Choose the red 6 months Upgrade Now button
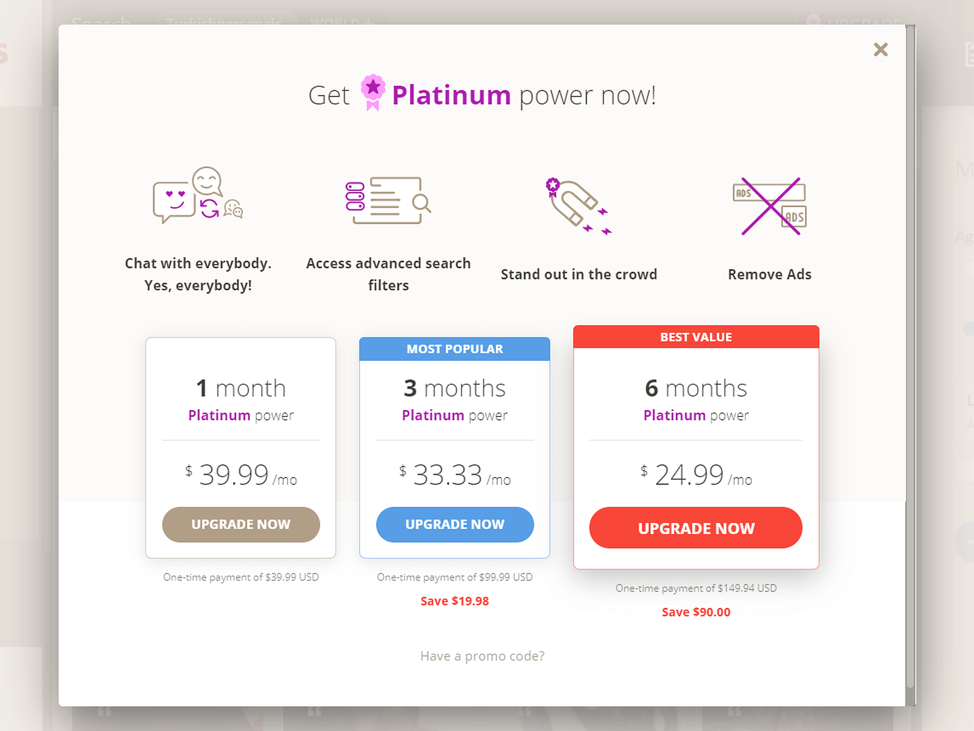The height and width of the screenshot is (731, 974). 696,528
